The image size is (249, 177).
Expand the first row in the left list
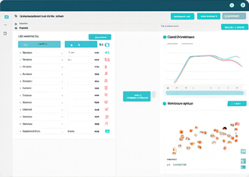click(x=20, y=53)
